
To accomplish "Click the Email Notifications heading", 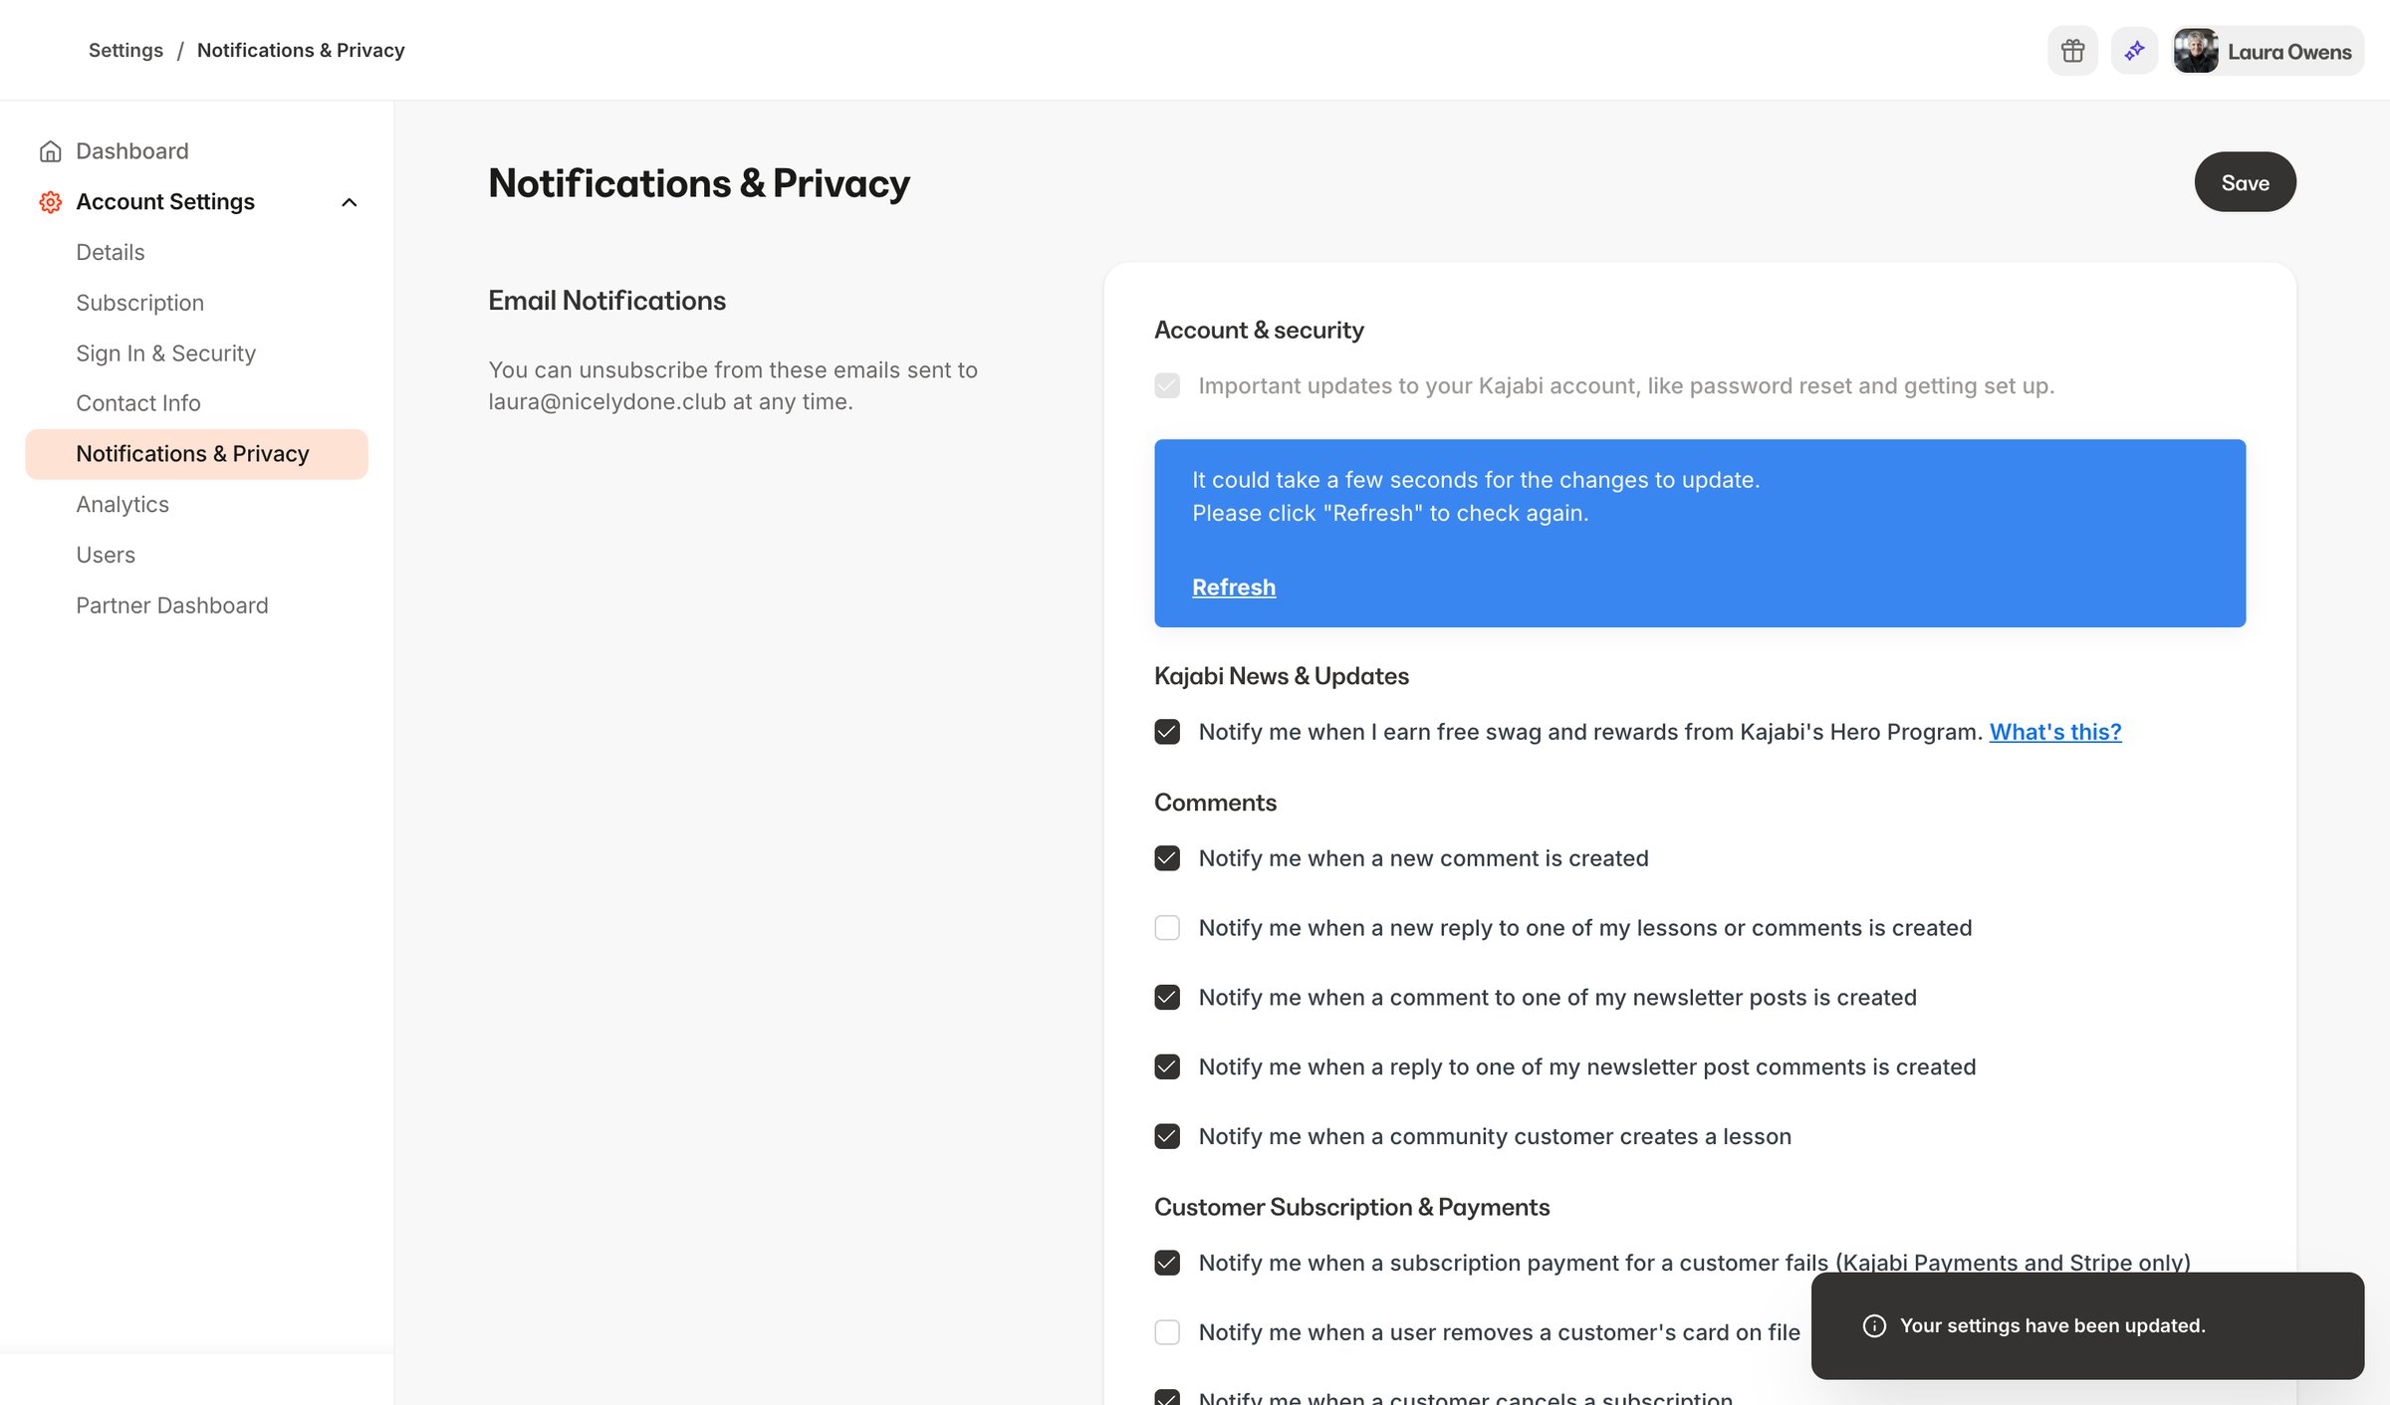I will [x=606, y=301].
